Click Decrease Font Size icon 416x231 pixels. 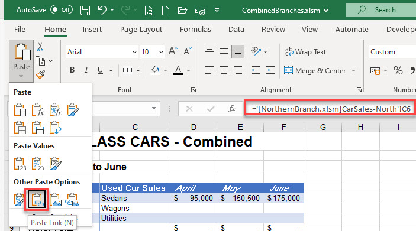coord(188,51)
